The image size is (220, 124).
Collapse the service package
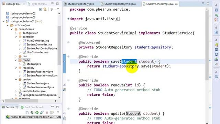click(x=16, y=80)
